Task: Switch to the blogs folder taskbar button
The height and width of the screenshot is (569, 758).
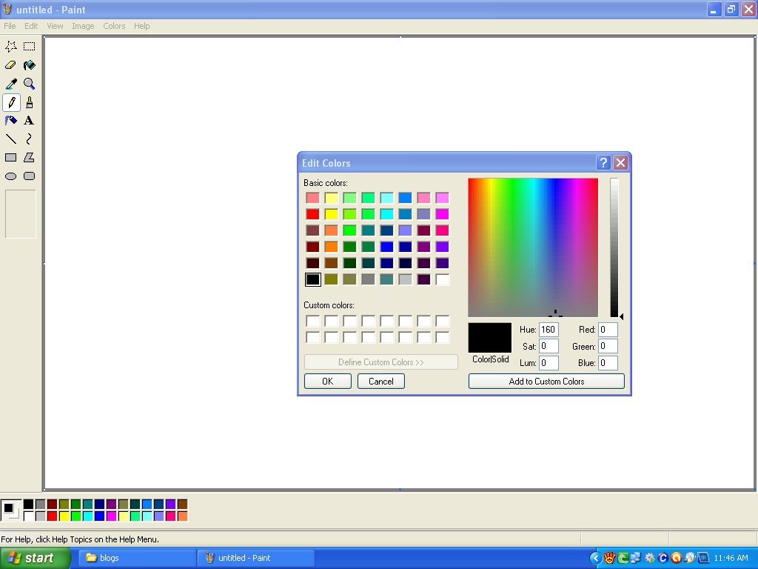Action: point(137,558)
